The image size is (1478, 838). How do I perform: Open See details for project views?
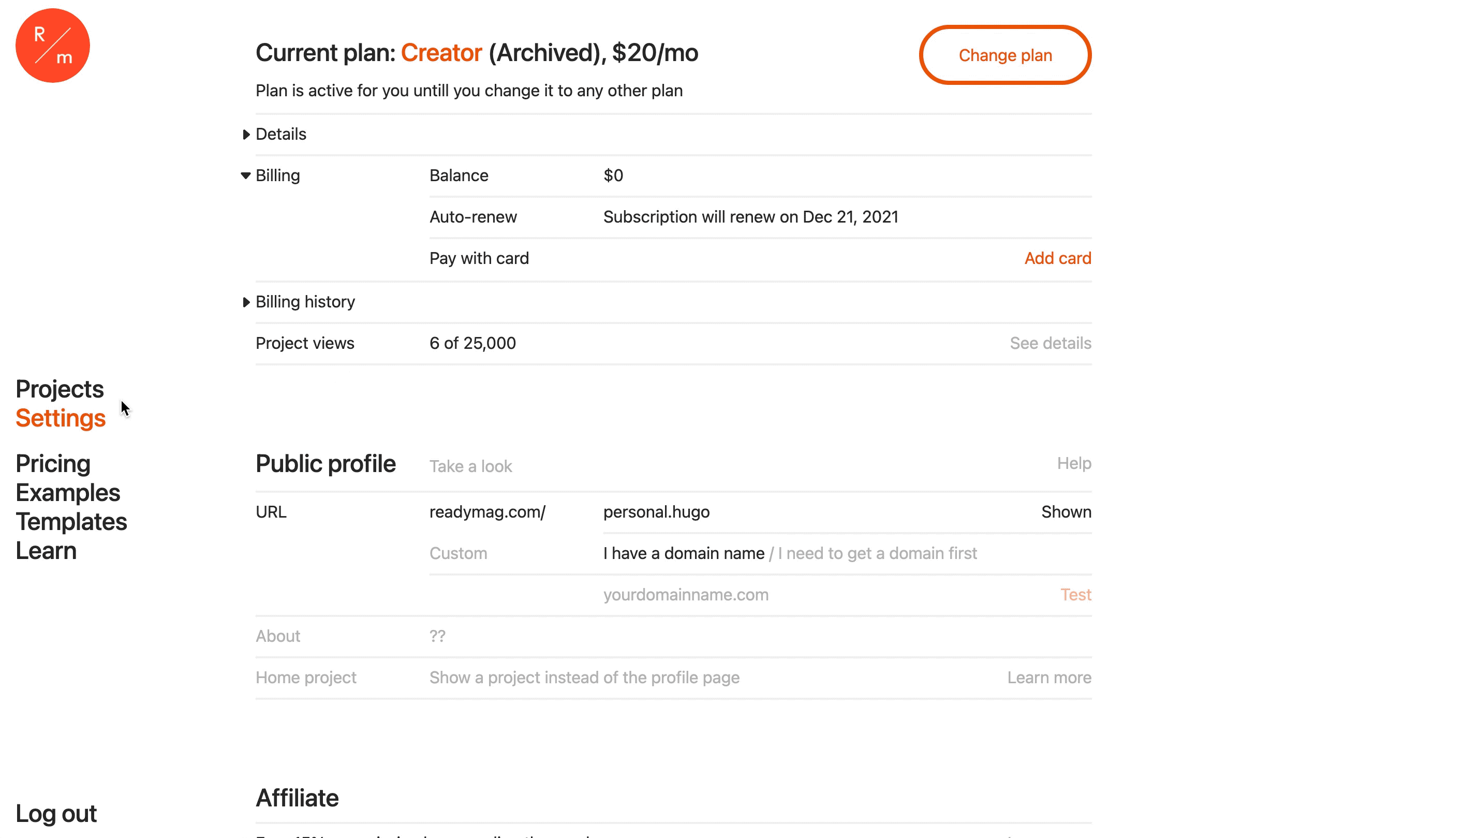1050,343
